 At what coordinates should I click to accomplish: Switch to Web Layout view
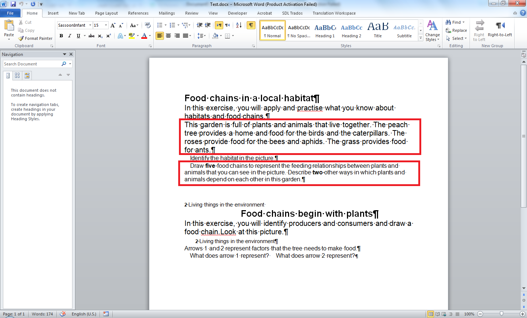point(444,314)
